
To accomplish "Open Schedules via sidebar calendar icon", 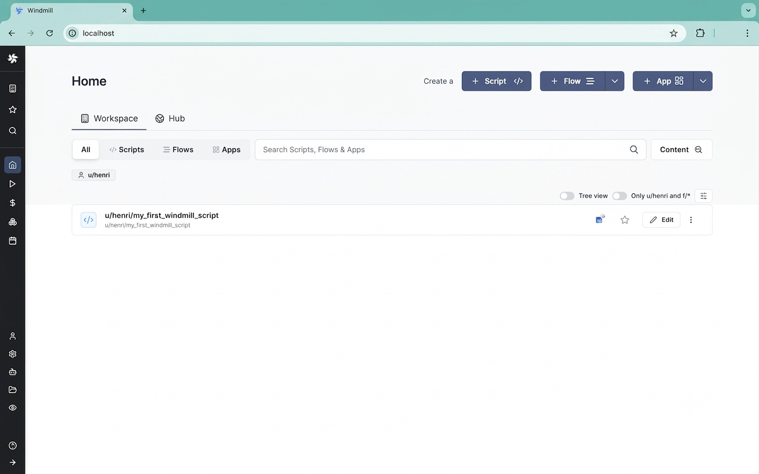I will [x=12, y=240].
